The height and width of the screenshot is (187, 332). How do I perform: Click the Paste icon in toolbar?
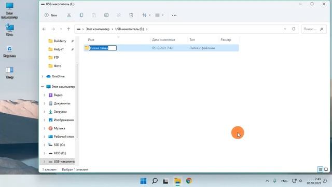[x=94, y=15]
